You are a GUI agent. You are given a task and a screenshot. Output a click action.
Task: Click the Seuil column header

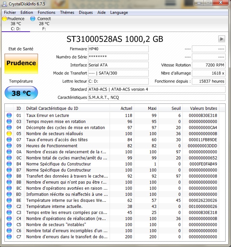(171, 109)
